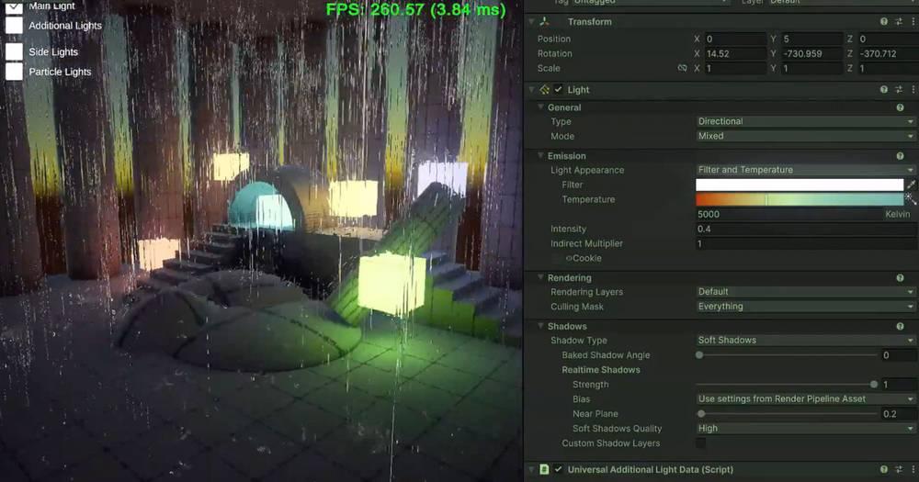Click the Realtime Shadows label

point(601,370)
